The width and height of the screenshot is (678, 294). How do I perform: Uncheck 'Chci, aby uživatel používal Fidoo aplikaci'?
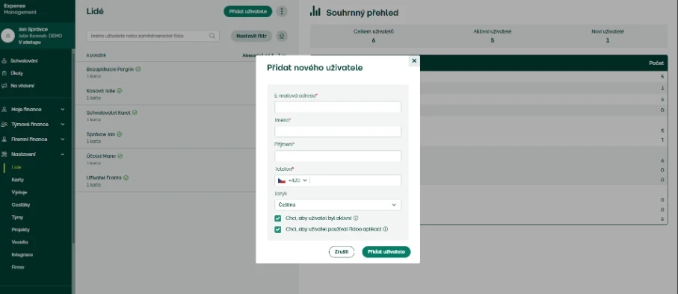pos(277,229)
